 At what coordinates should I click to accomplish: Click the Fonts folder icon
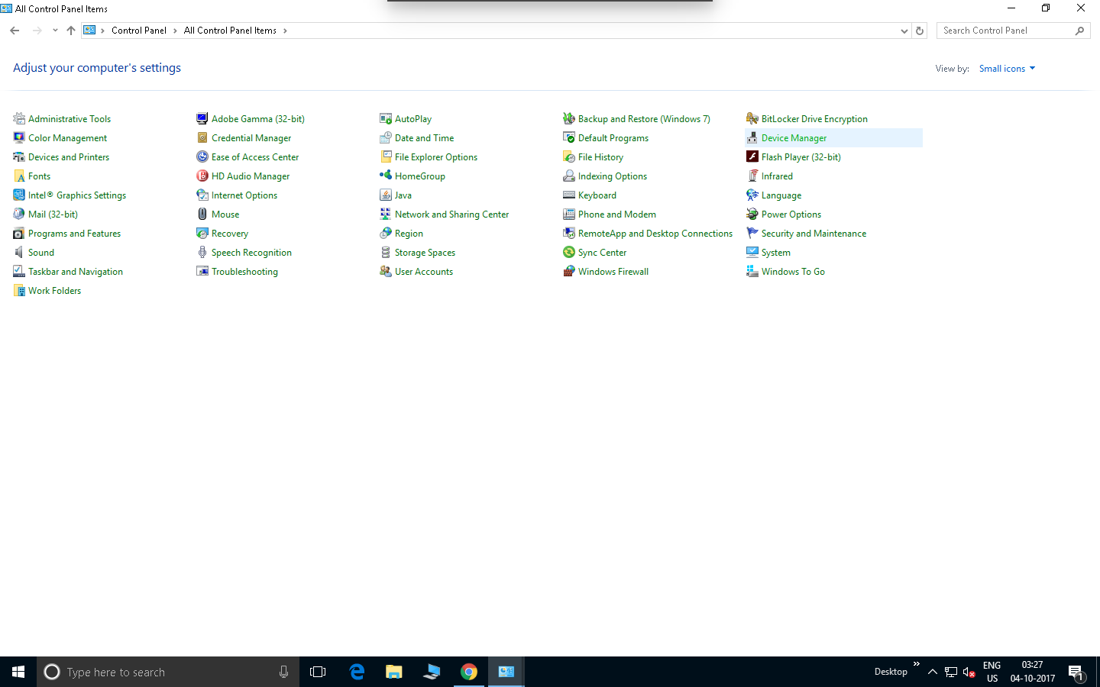click(x=19, y=176)
